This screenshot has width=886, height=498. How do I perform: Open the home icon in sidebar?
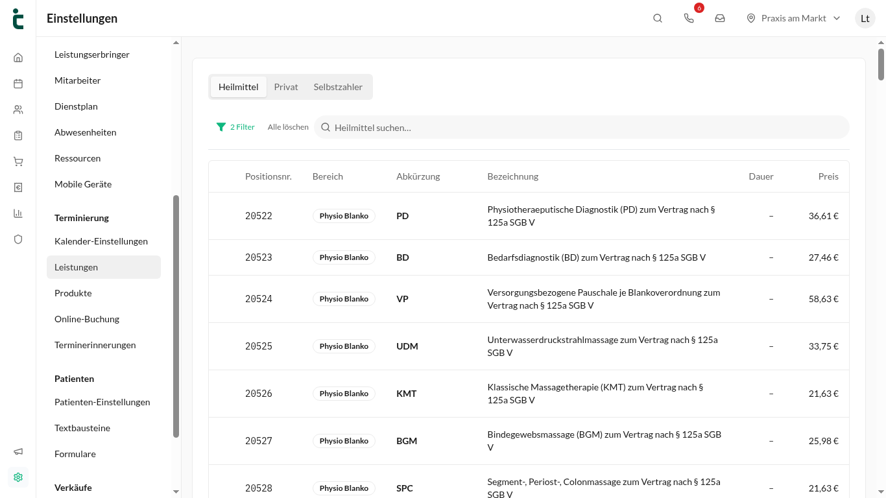[18, 58]
